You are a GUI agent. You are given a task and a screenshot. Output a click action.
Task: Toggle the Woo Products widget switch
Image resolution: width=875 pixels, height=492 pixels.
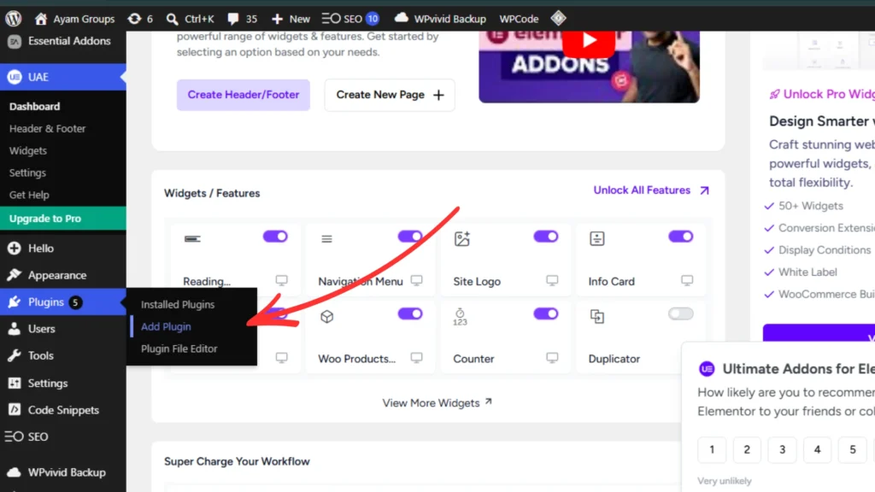[410, 314]
